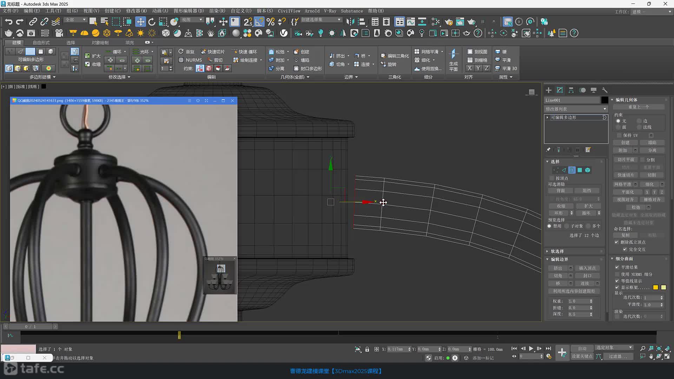The width and height of the screenshot is (674, 379).
Task: Click Go to End playback icon
Action: 548,348
